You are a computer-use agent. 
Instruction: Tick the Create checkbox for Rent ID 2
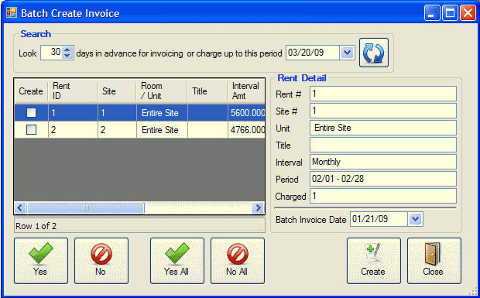(31, 130)
